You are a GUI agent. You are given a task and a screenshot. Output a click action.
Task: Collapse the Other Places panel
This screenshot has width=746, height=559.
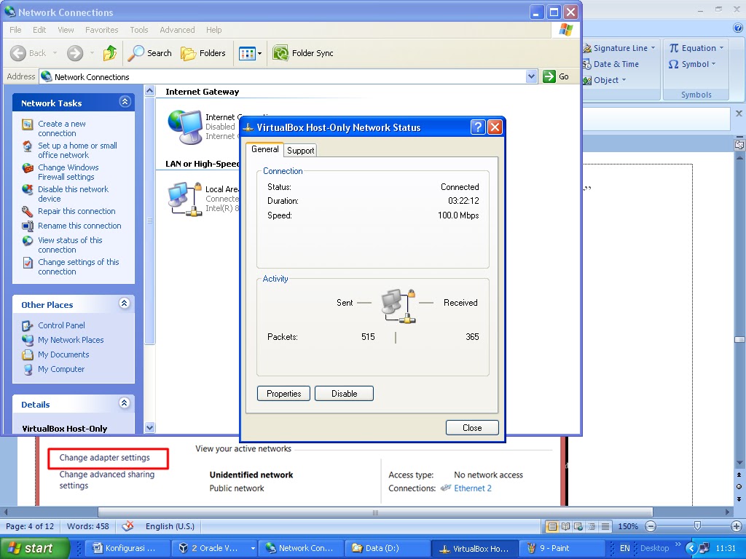pos(124,304)
